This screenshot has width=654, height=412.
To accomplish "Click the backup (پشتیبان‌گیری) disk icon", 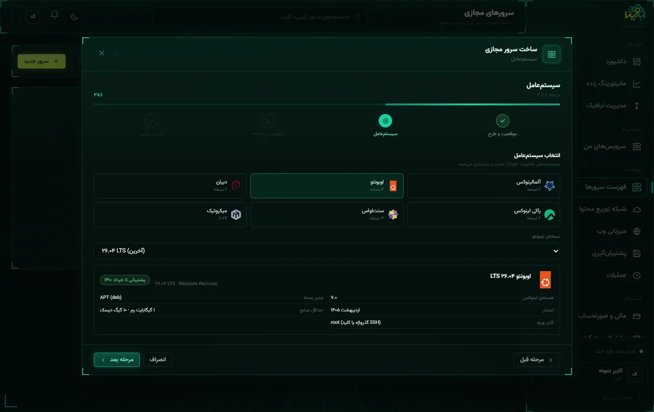I will point(637,253).
